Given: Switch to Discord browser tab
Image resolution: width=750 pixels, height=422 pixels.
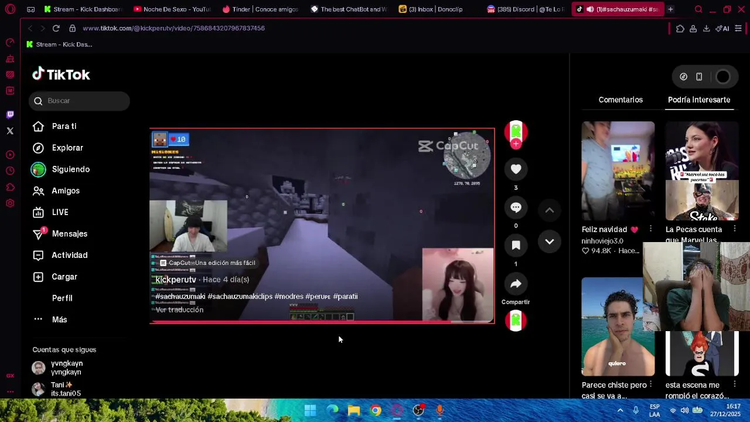Looking at the screenshot, I should click(525, 9).
